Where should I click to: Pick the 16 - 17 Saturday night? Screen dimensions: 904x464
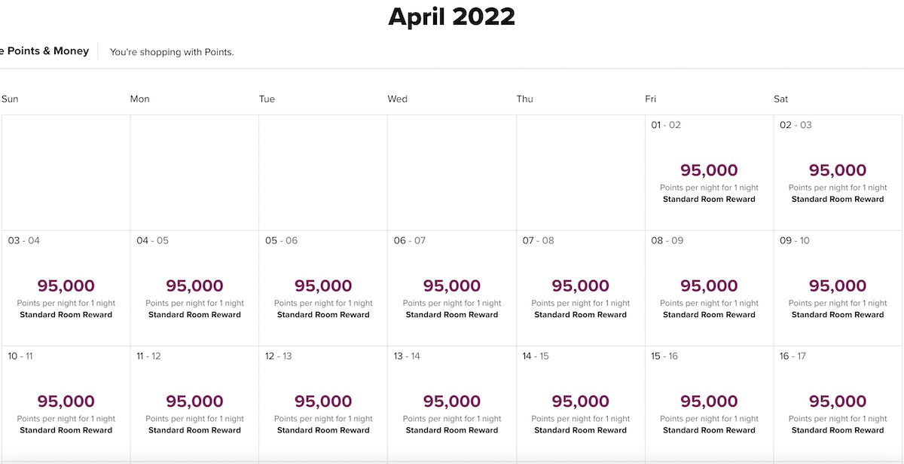point(838,404)
